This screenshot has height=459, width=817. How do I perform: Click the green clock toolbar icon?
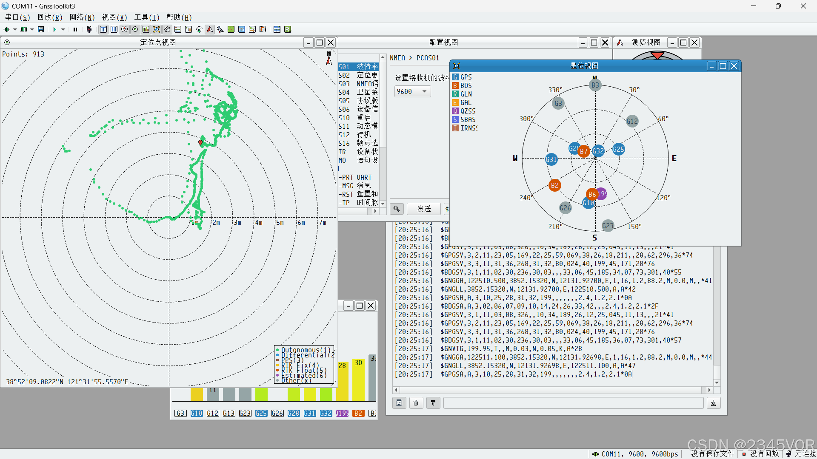231,29
